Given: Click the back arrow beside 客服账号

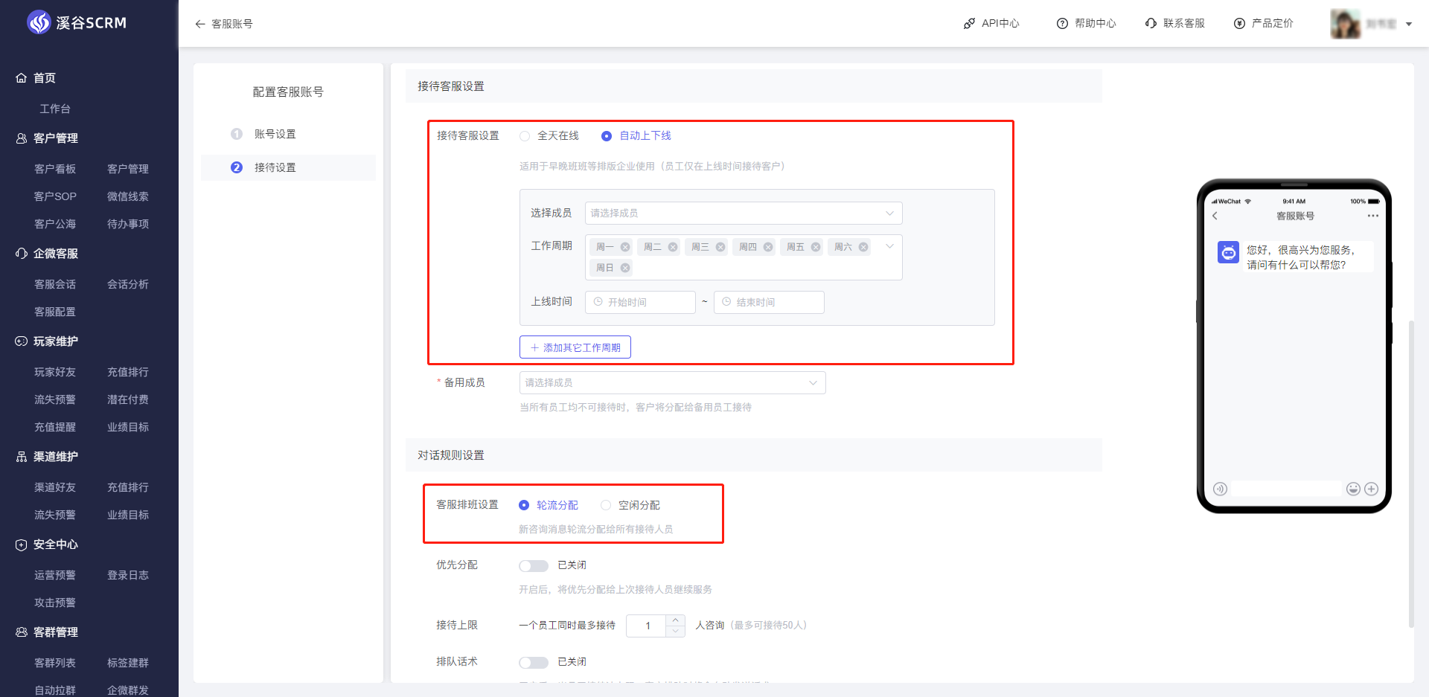Looking at the screenshot, I should [x=199, y=24].
